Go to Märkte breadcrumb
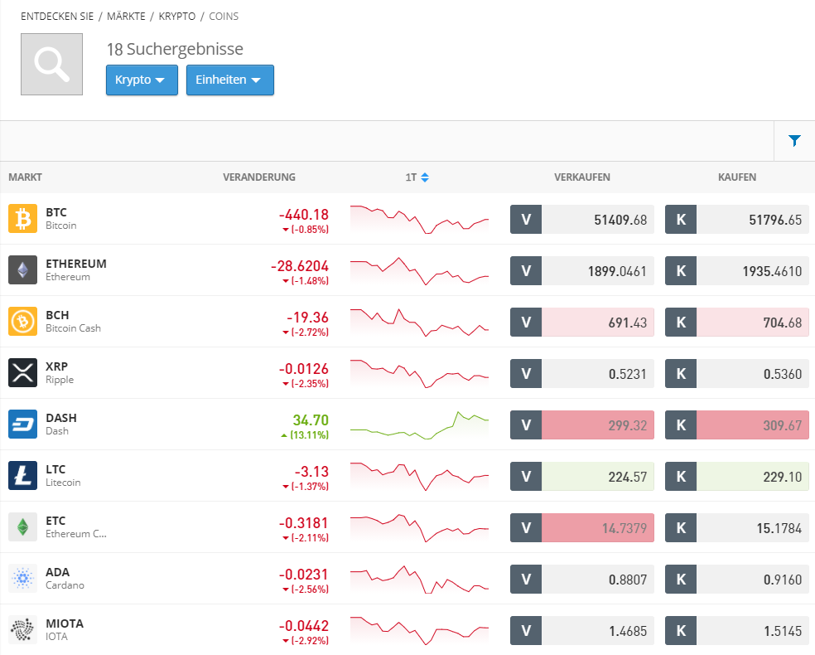815x655 pixels. tap(126, 16)
